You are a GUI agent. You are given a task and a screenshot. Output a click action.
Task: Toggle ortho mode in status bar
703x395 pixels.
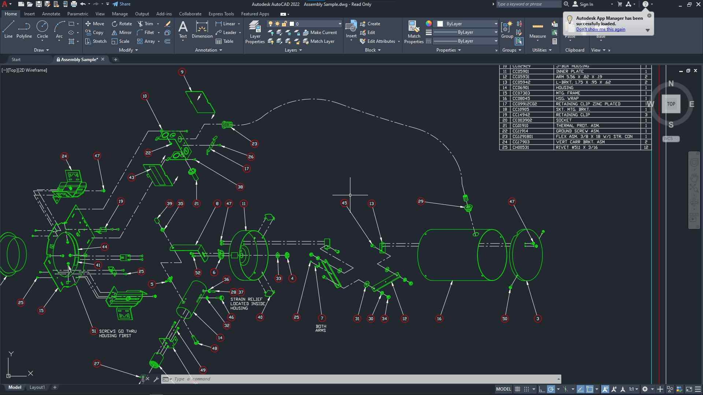(x=542, y=389)
